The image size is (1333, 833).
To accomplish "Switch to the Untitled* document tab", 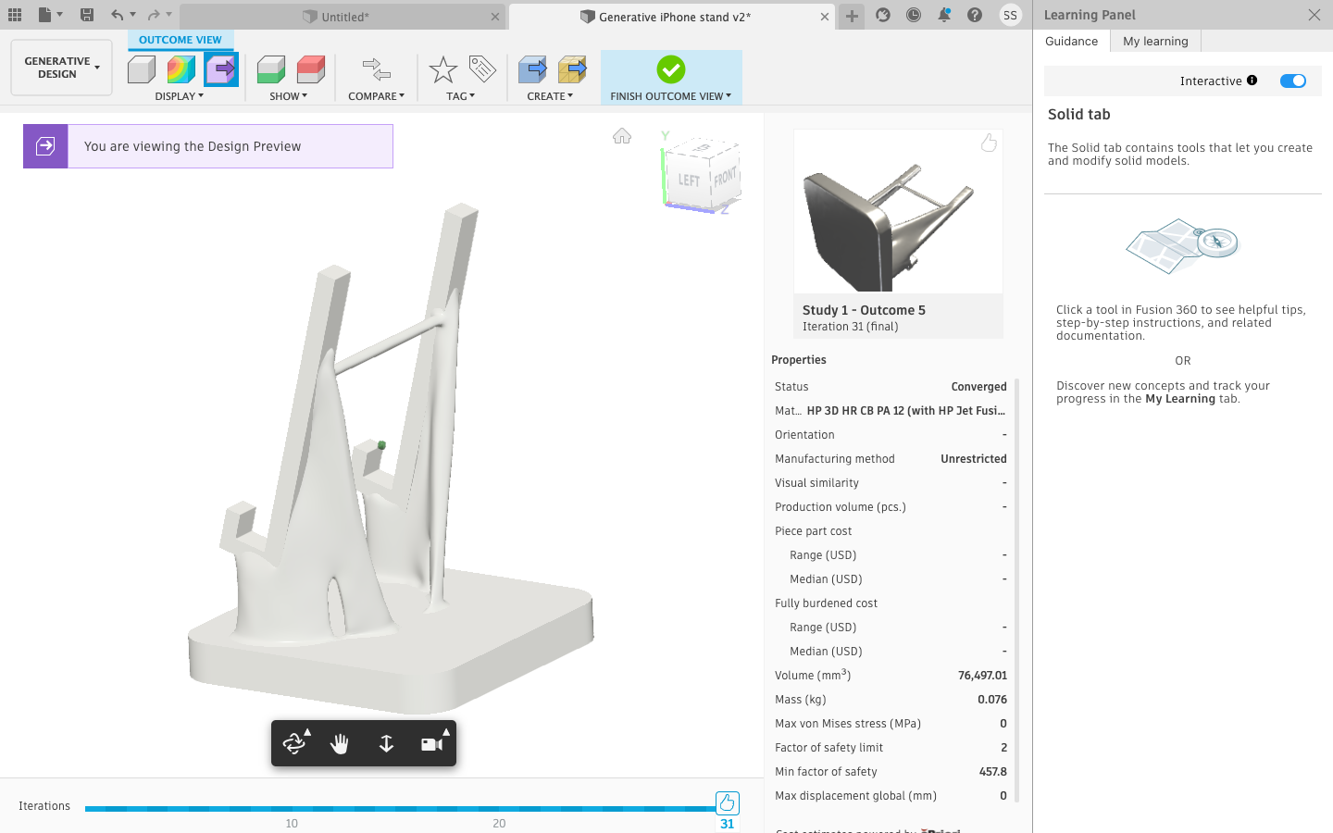I will pos(344,17).
